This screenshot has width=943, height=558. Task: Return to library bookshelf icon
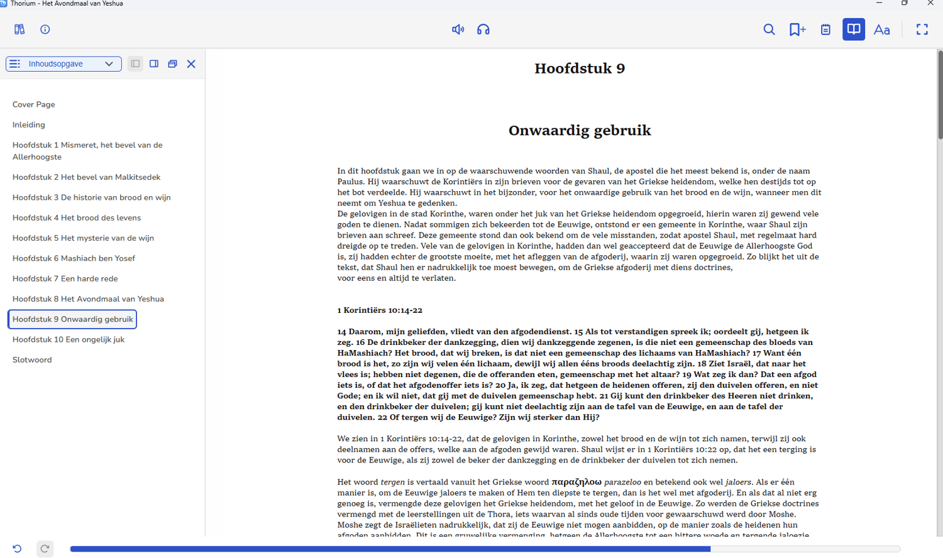click(19, 30)
